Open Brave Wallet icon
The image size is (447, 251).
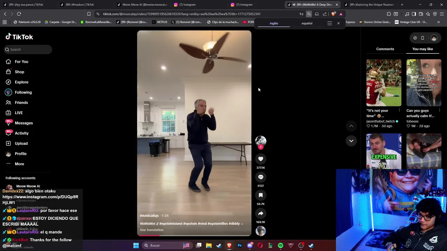421,14
